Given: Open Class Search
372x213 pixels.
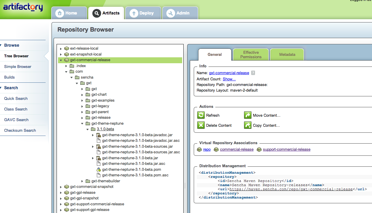Looking at the screenshot, I should click(x=16, y=109).
